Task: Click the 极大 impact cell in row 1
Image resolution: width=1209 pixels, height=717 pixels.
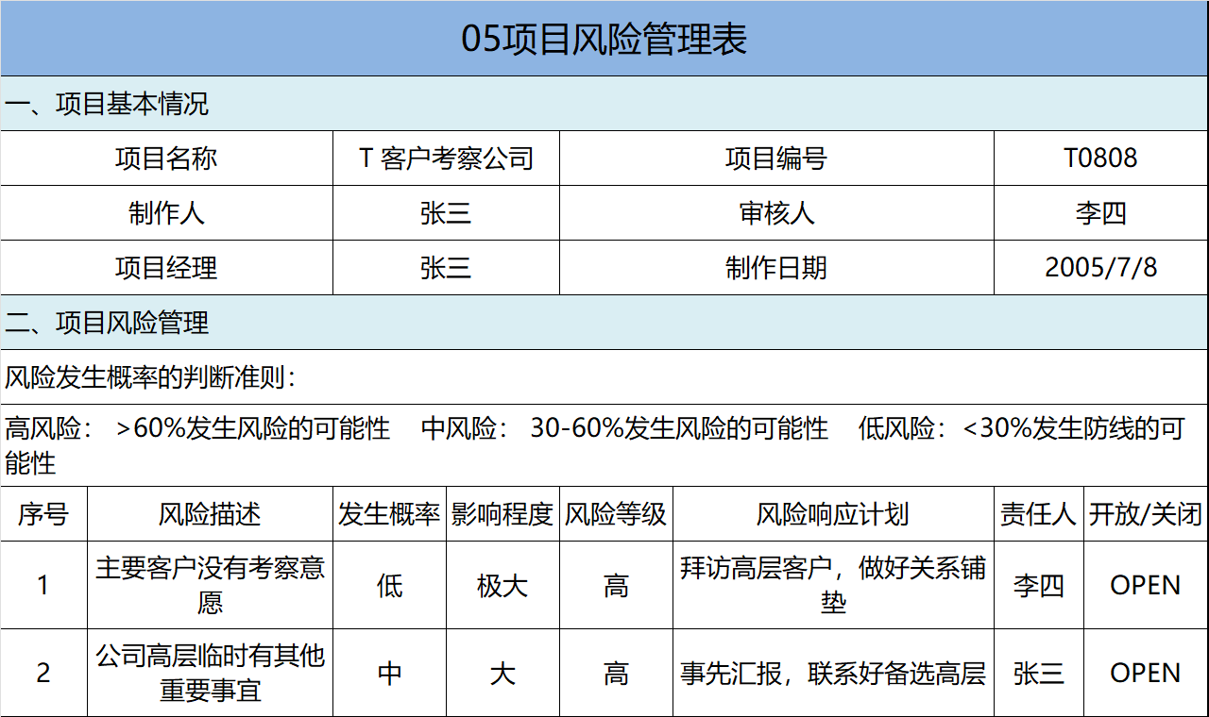Action: tap(502, 586)
